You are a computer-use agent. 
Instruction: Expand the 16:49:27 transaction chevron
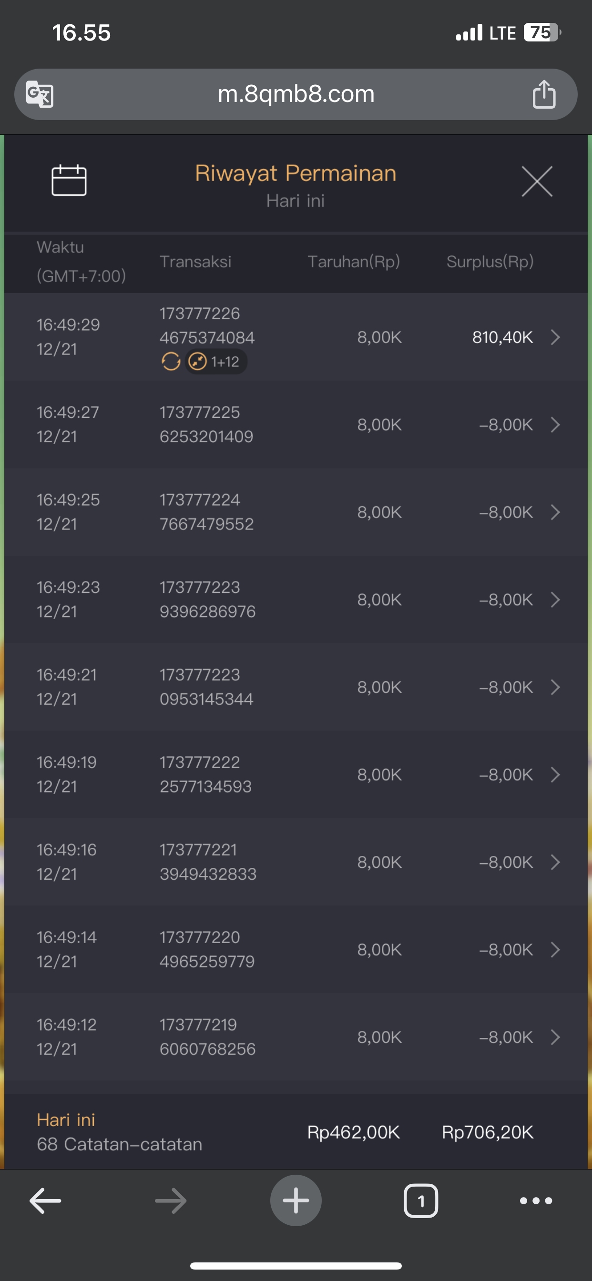tap(555, 425)
